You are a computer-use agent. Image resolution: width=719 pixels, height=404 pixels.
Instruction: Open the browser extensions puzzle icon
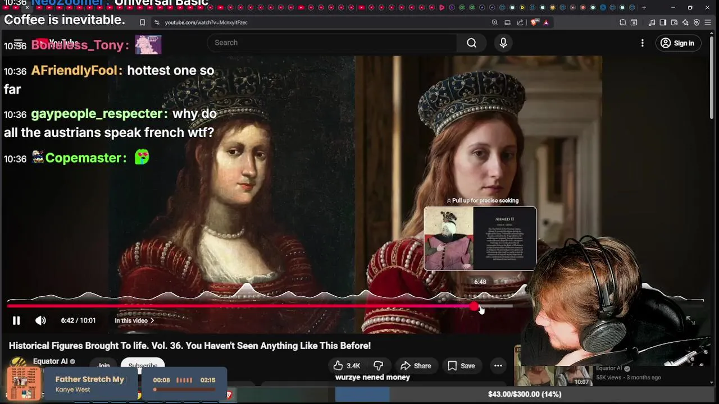click(623, 22)
